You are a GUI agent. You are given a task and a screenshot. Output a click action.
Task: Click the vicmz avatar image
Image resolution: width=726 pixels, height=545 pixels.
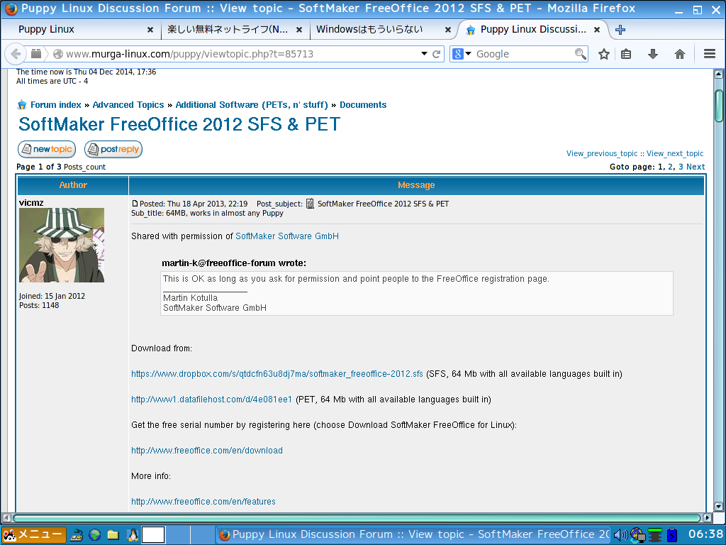click(62, 245)
